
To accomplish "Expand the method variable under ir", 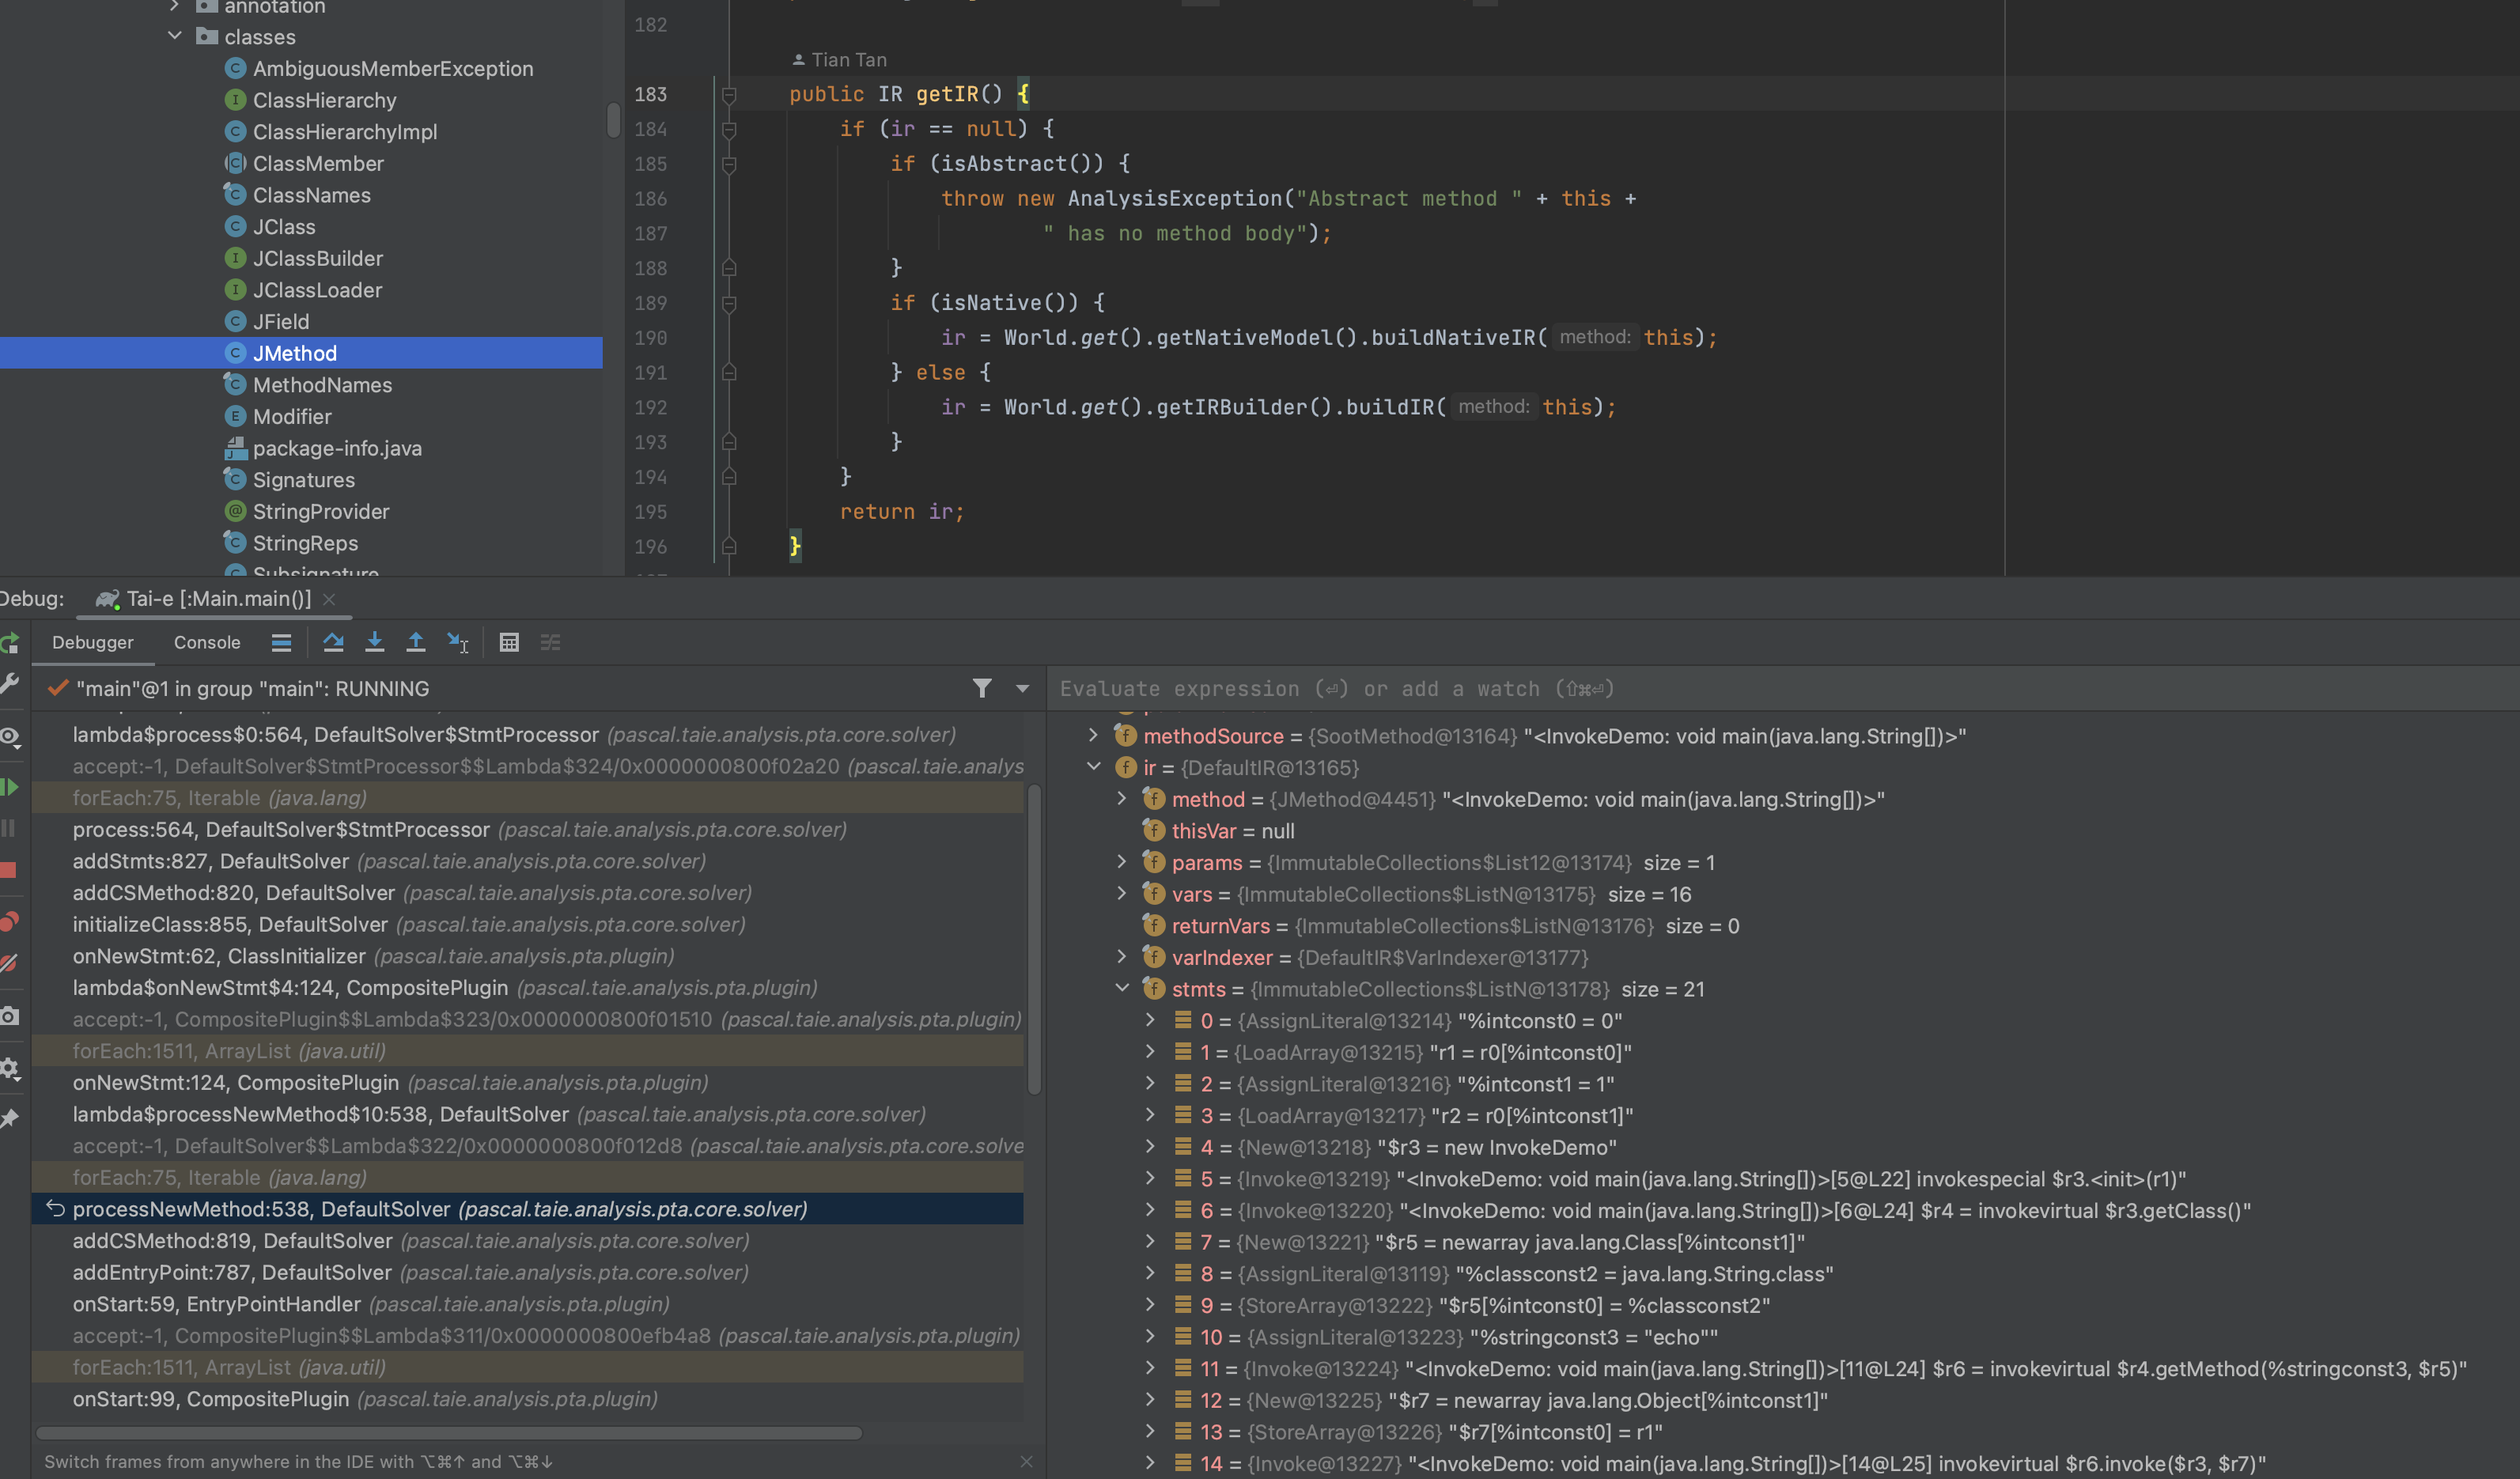I will [x=1122, y=798].
